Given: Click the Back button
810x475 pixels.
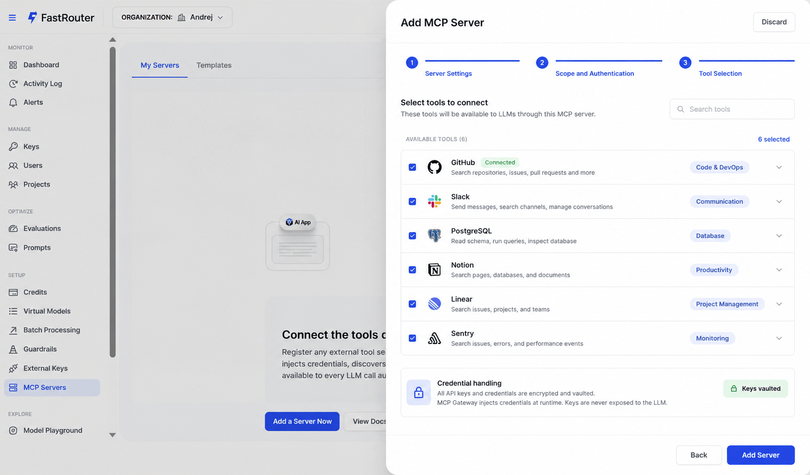Looking at the screenshot, I should tap(699, 455).
